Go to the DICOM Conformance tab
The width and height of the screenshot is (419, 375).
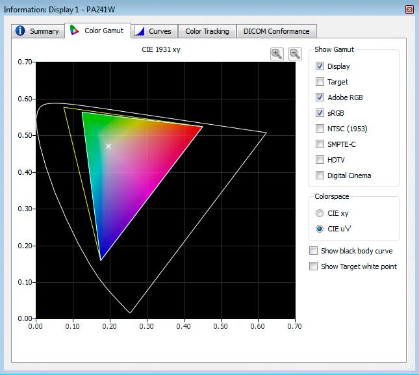(x=277, y=31)
